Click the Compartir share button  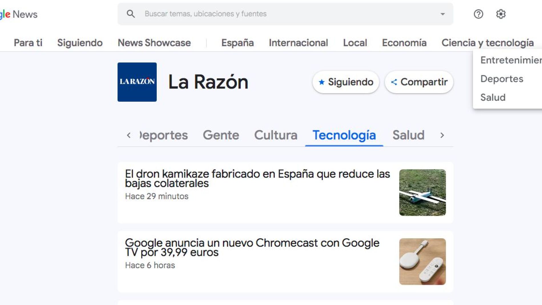(419, 82)
